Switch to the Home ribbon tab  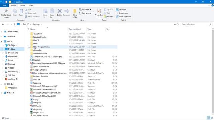coord(13,5)
